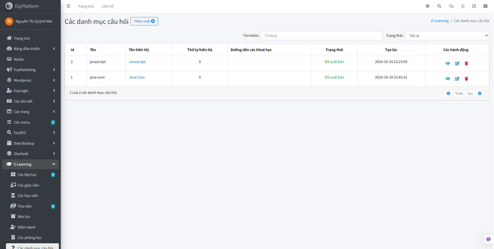494x249 pixels.
Task: Go to previous page arrow icon
Action: [x=448, y=94]
